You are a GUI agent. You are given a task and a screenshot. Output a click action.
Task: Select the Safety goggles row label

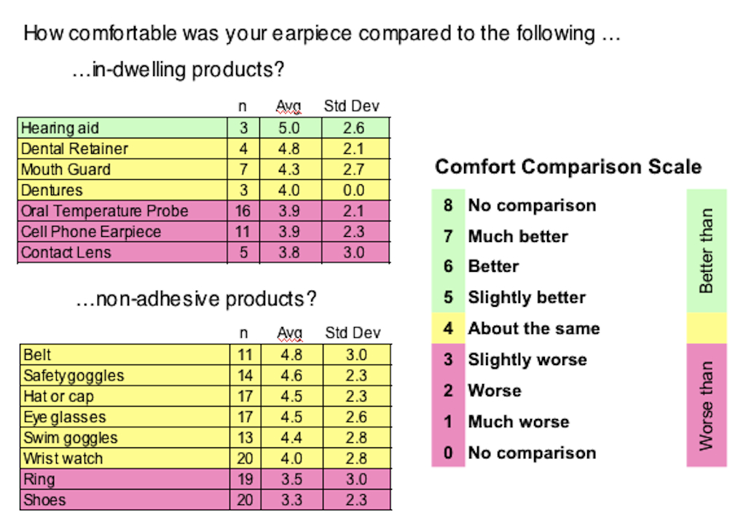tap(74, 376)
